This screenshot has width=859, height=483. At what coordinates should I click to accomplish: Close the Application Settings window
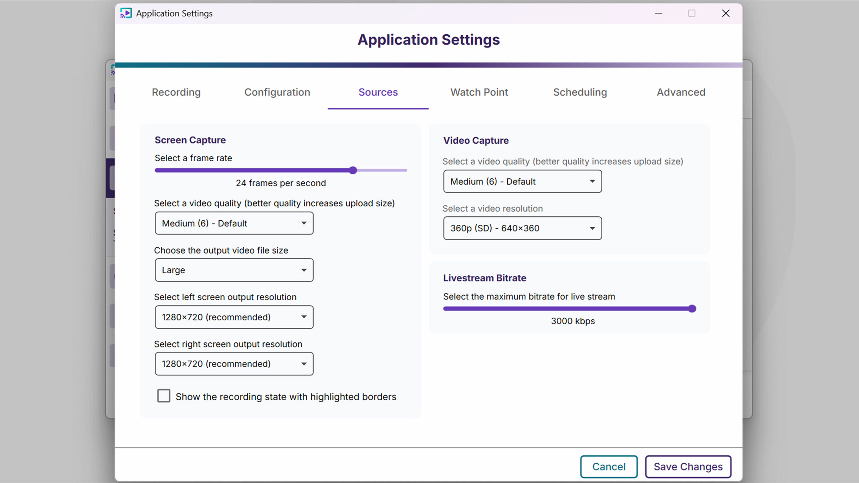click(725, 13)
